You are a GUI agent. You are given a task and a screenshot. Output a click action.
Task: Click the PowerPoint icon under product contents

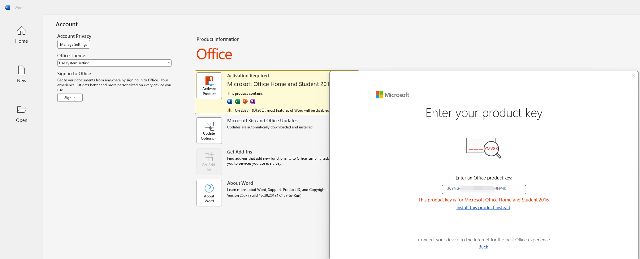[x=245, y=101]
